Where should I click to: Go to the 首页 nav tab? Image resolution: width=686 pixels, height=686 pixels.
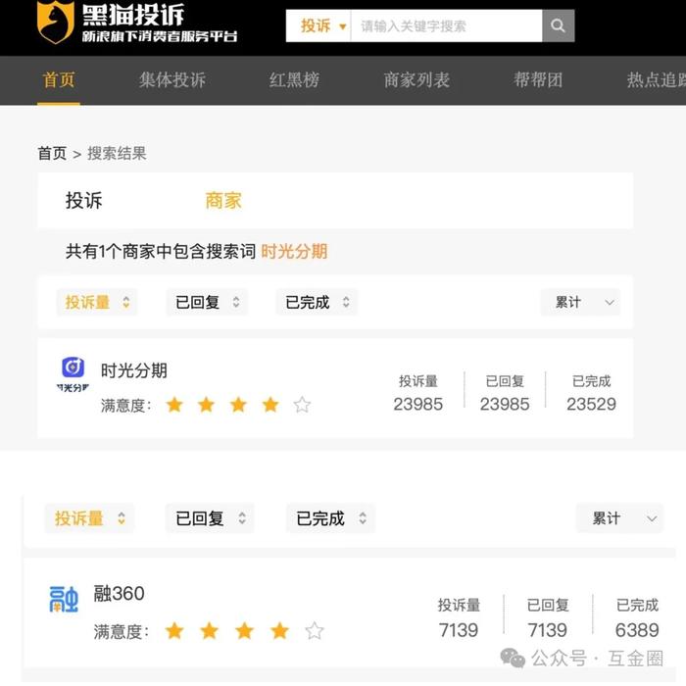[59, 80]
